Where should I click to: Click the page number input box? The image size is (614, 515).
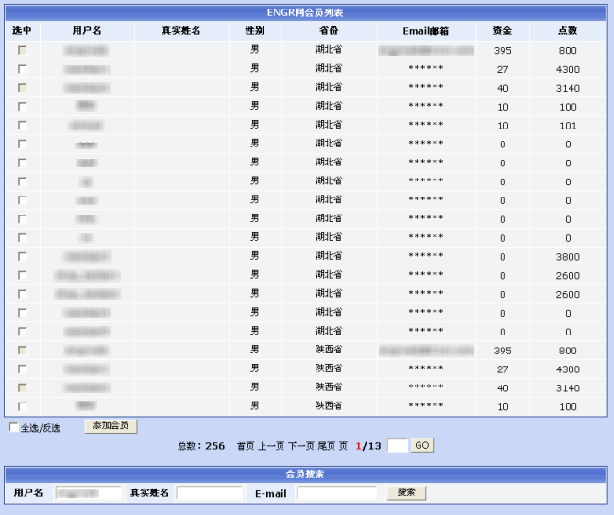[397, 445]
